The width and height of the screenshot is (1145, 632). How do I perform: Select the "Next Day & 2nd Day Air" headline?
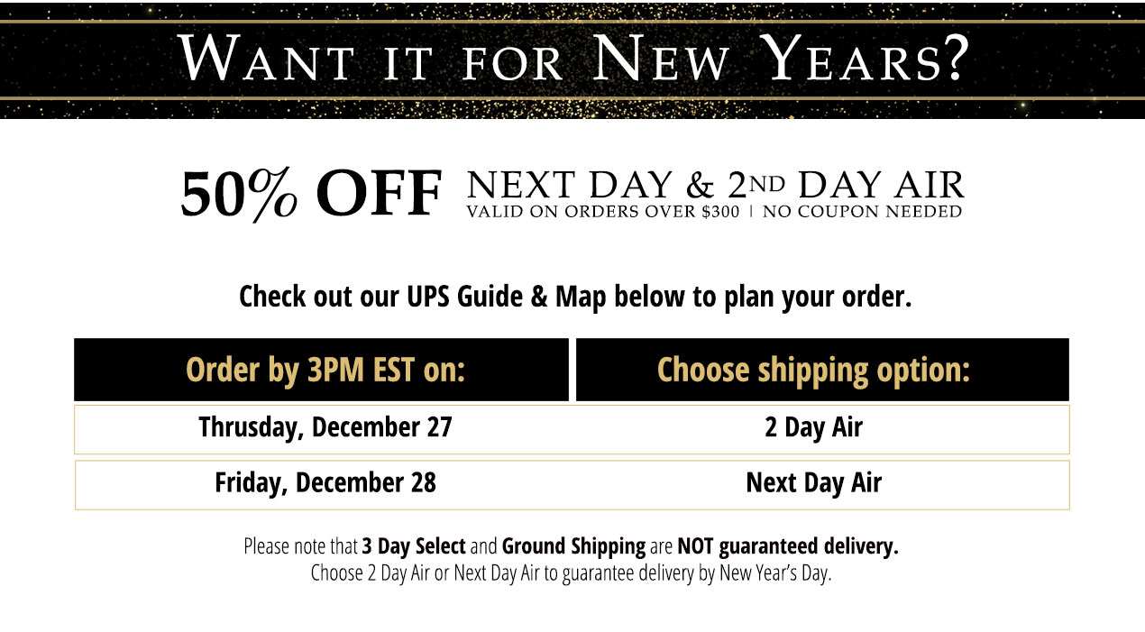click(715, 186)
